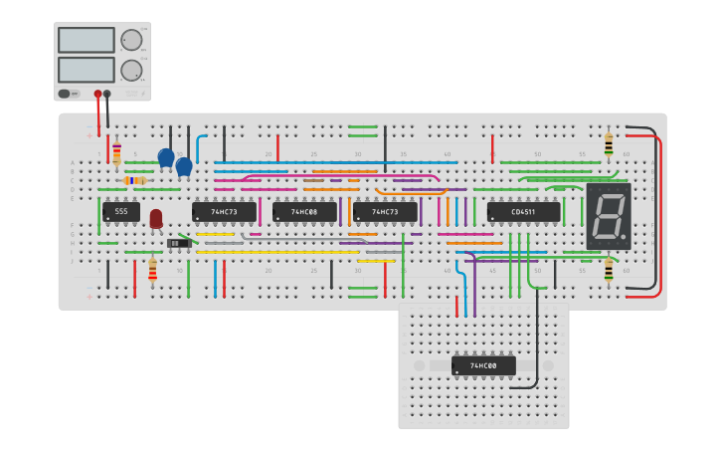This screenshot has height=451, width=721.
Task: Select the red LED on the breadboard
Action: [x=156, y=217]
